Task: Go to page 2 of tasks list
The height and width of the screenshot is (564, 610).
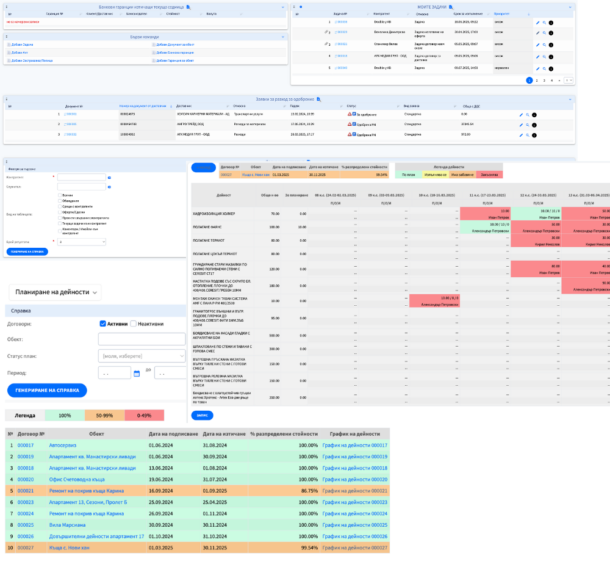Action: point(537,80)
